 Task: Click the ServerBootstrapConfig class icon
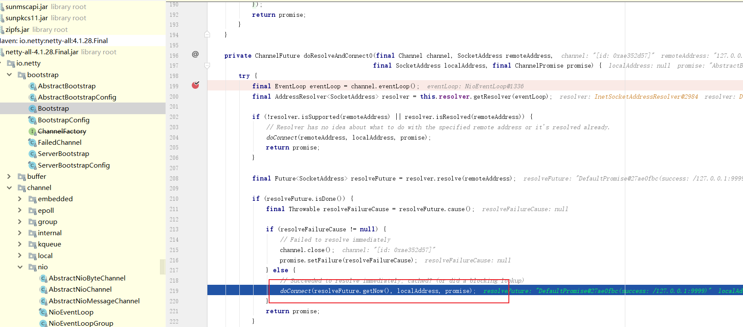[32, 165]
